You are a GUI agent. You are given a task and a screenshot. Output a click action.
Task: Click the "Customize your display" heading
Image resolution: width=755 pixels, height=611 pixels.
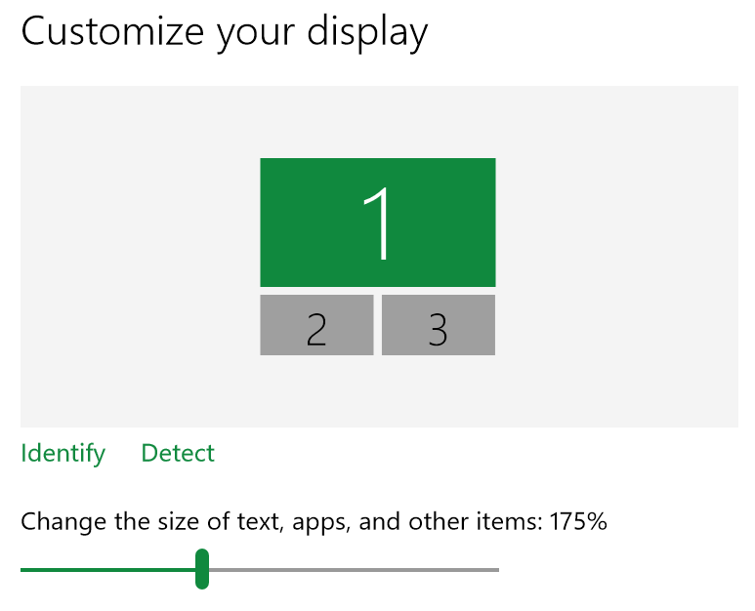pyautogui.click(x=224, y=32)
